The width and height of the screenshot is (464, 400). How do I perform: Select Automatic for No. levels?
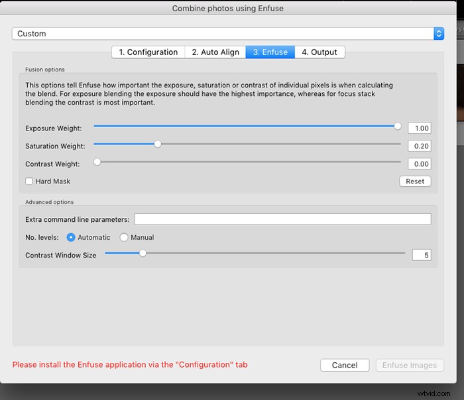(x=71, y=237)
